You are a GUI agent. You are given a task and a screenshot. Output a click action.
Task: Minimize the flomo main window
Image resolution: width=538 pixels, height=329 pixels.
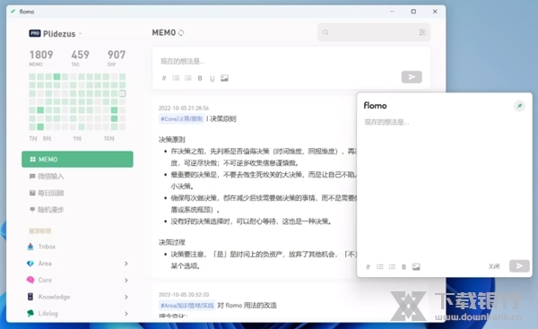click(392, 12)
